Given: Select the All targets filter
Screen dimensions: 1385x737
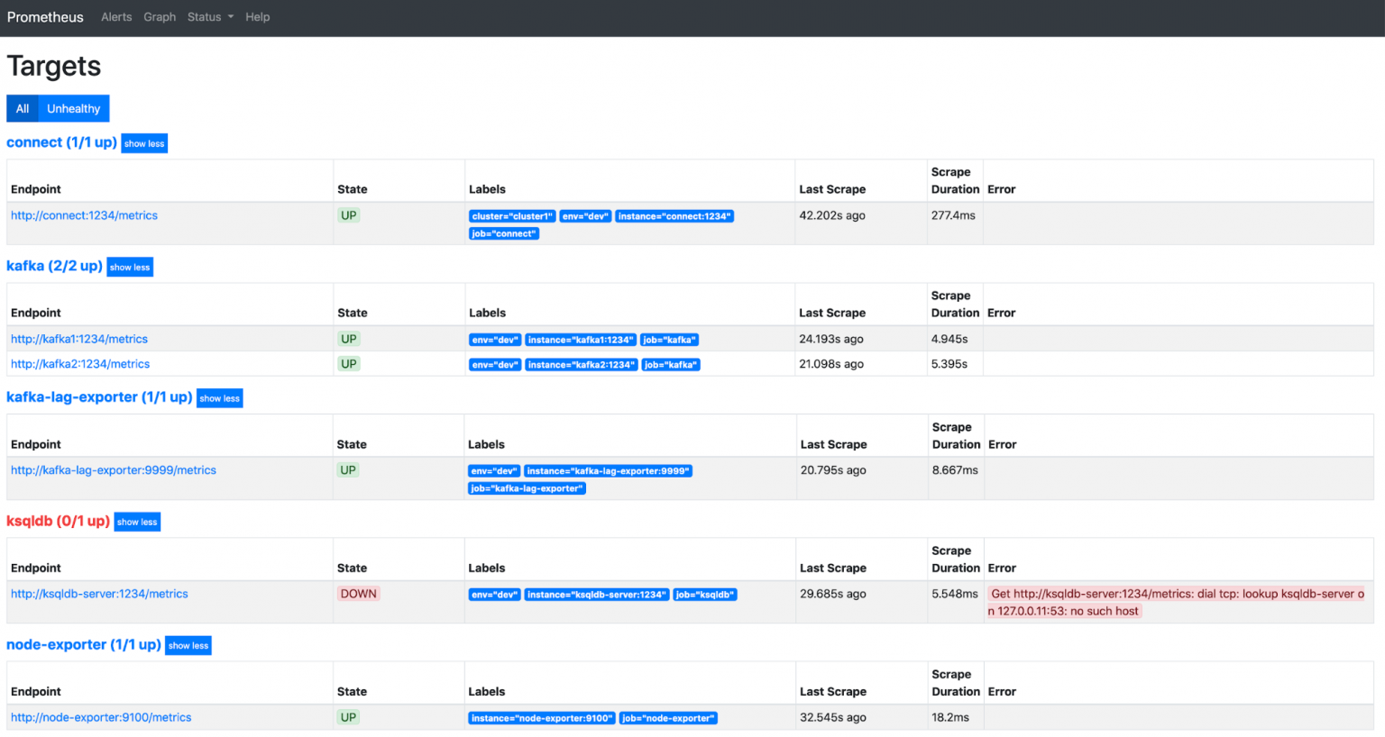Looking at the screenshot, I should (x=21, y=108).
